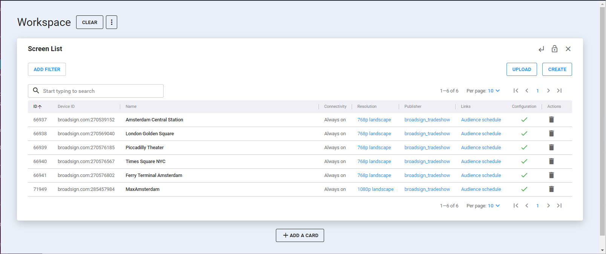The height and width of the screenshot is (254, 606).
Task: Click device ID broadsign.com:270569040
Action: [x=86, y=134]
